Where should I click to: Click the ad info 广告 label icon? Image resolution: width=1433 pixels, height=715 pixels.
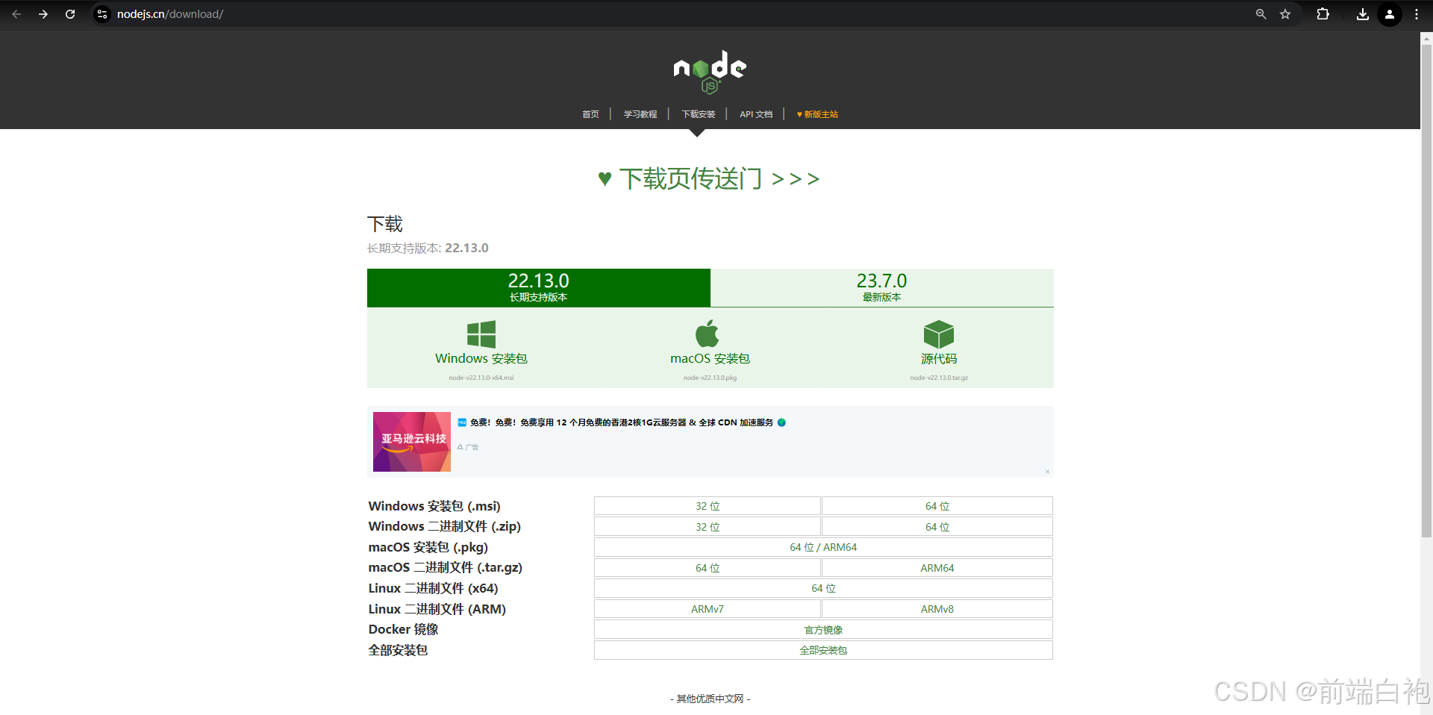468,447
